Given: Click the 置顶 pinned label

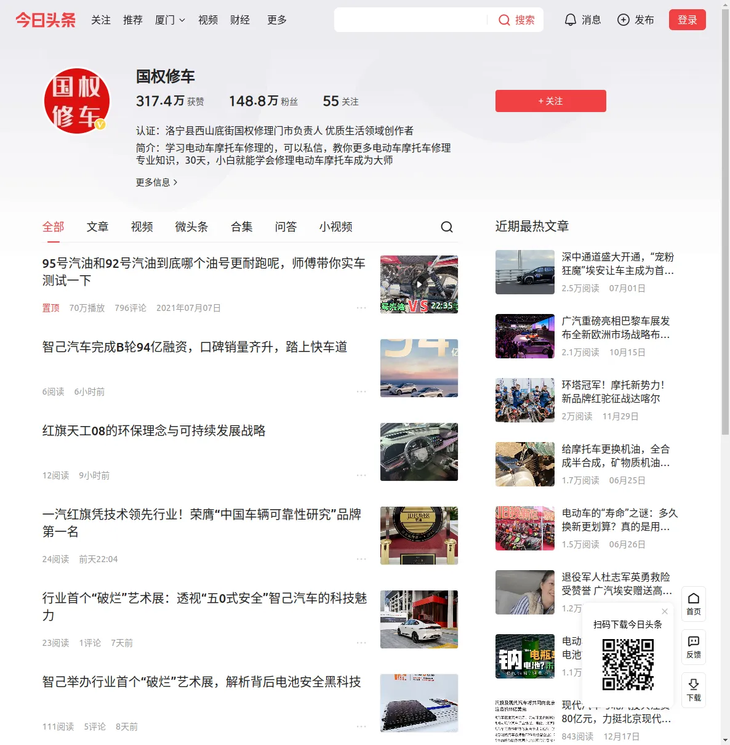Looking at the screenshot, I should [x=51, y=308].
